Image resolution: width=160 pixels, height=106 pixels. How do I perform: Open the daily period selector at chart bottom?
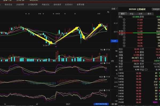pos(114,104)
